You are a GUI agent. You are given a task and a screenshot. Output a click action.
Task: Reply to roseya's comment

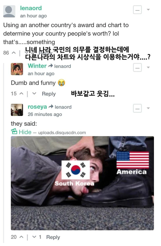coord(53,237)
